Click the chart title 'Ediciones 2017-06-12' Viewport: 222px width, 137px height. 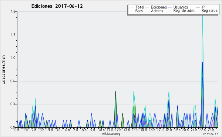57,6
